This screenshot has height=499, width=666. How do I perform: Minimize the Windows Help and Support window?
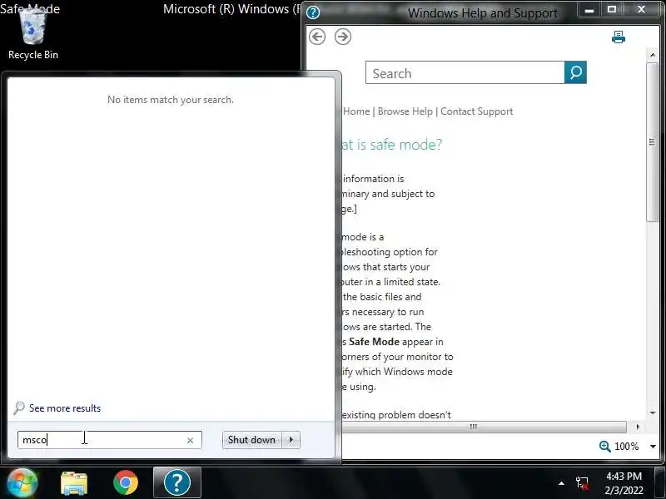pos(589,9)
